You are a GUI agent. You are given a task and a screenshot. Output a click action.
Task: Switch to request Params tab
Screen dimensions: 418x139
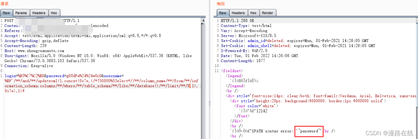pos(21,13)
